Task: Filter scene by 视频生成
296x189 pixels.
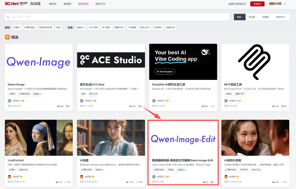Action: coord(170,28)
